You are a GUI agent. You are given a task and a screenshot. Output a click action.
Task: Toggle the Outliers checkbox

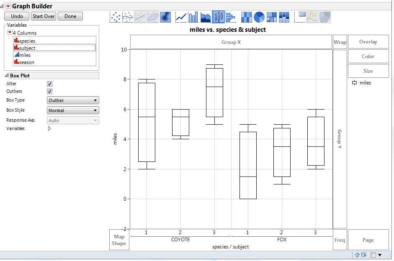(50, 91)
